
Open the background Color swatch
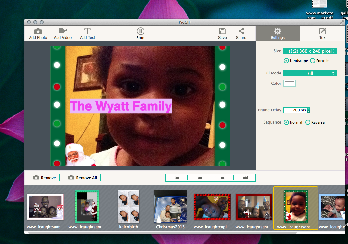[289, 83]
